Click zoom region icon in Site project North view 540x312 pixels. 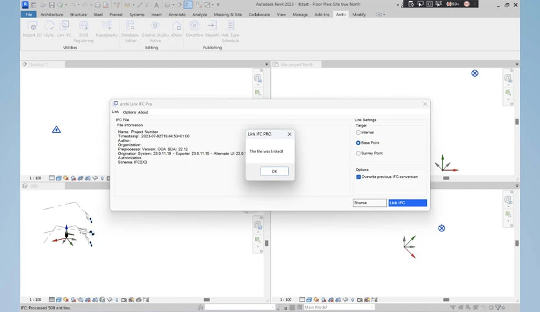508,92
